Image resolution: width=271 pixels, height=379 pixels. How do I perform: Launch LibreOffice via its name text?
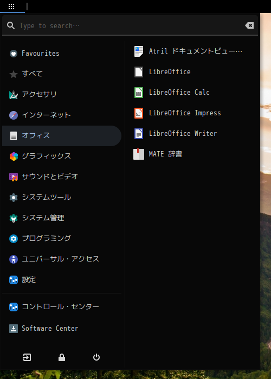[x=170, y=72]
